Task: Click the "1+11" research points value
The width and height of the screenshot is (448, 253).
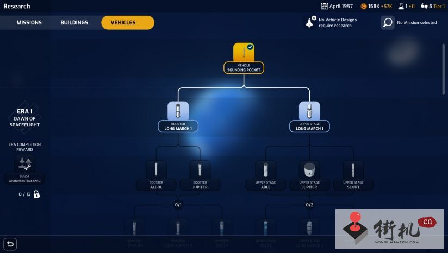Action: [410, 7]
